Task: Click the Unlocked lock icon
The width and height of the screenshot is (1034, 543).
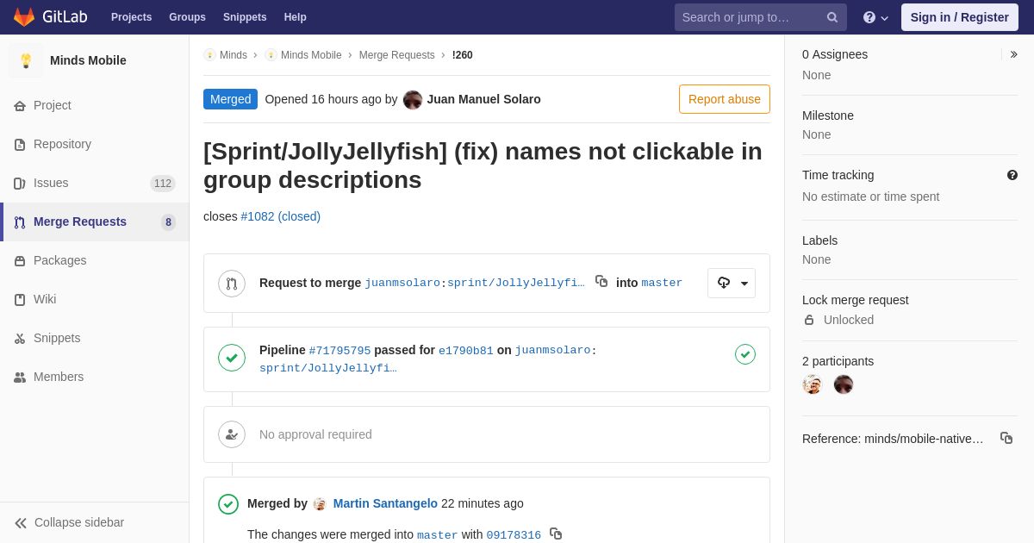Action: [x=809, y=320]
